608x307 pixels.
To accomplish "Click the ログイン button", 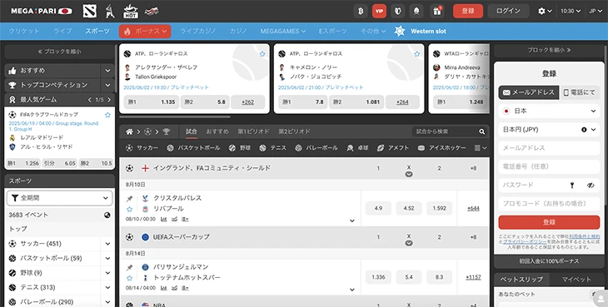I will click(508, 11).
